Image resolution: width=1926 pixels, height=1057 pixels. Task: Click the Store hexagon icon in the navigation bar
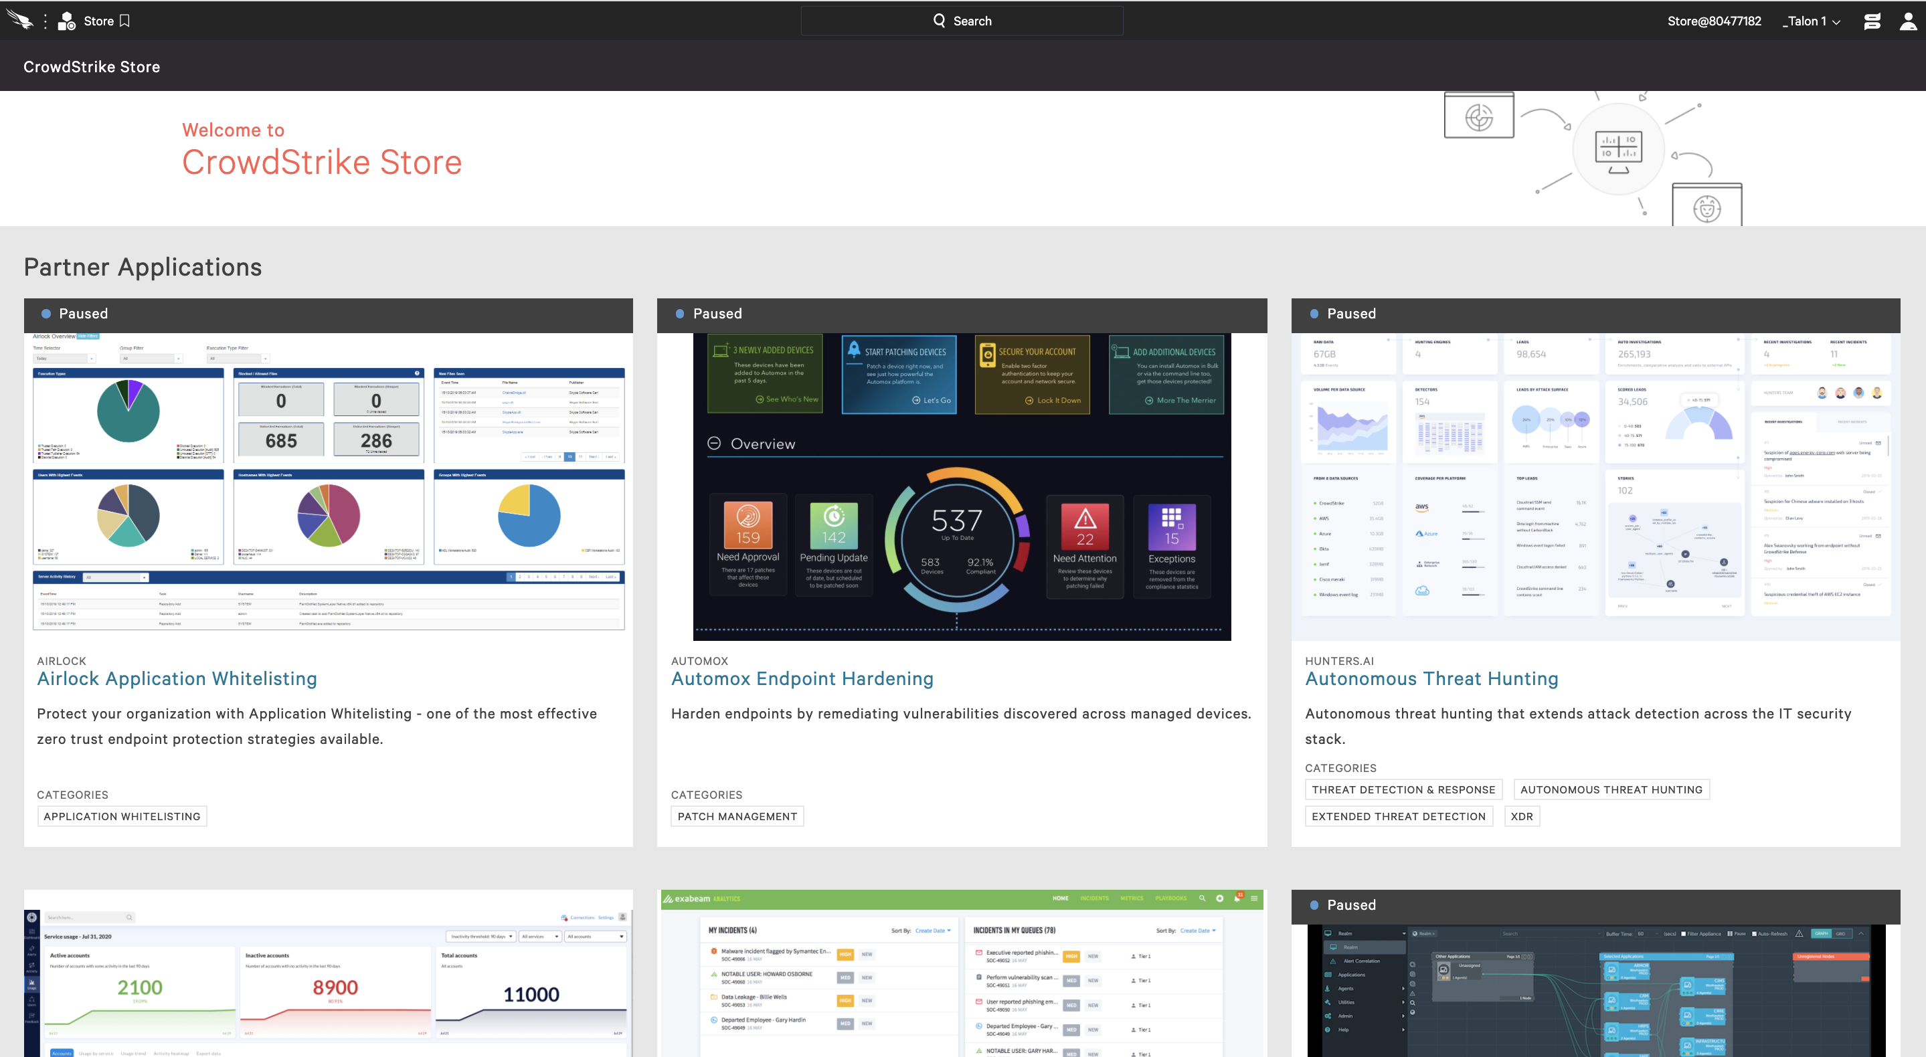66,20
